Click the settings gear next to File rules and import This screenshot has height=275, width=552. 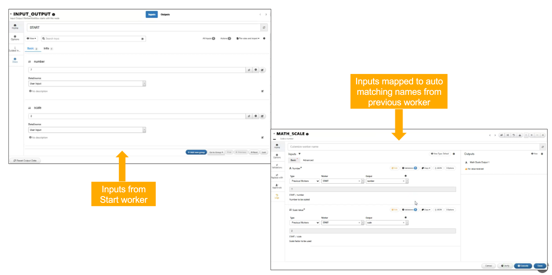tap(264, 38)
